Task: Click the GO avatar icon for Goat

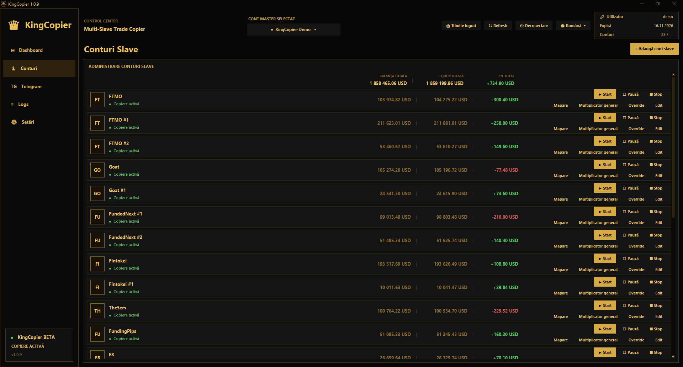Action: coord(97,170)
